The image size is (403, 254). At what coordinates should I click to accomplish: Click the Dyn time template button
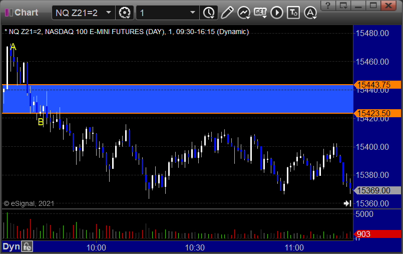[x=12, y=247]
